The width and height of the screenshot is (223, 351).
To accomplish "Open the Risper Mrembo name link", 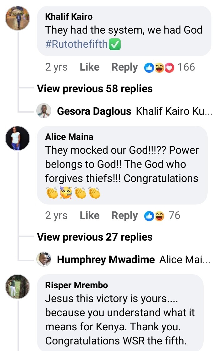I will tap(77, 285).
